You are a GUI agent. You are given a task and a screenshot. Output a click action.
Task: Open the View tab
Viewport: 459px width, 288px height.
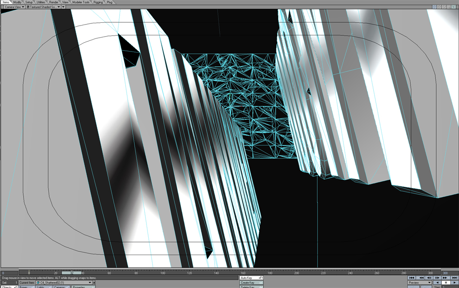[65, 2]
